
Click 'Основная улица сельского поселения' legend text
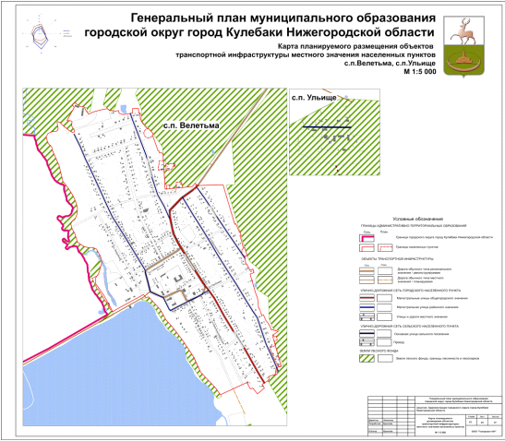[x=422, y=334]
